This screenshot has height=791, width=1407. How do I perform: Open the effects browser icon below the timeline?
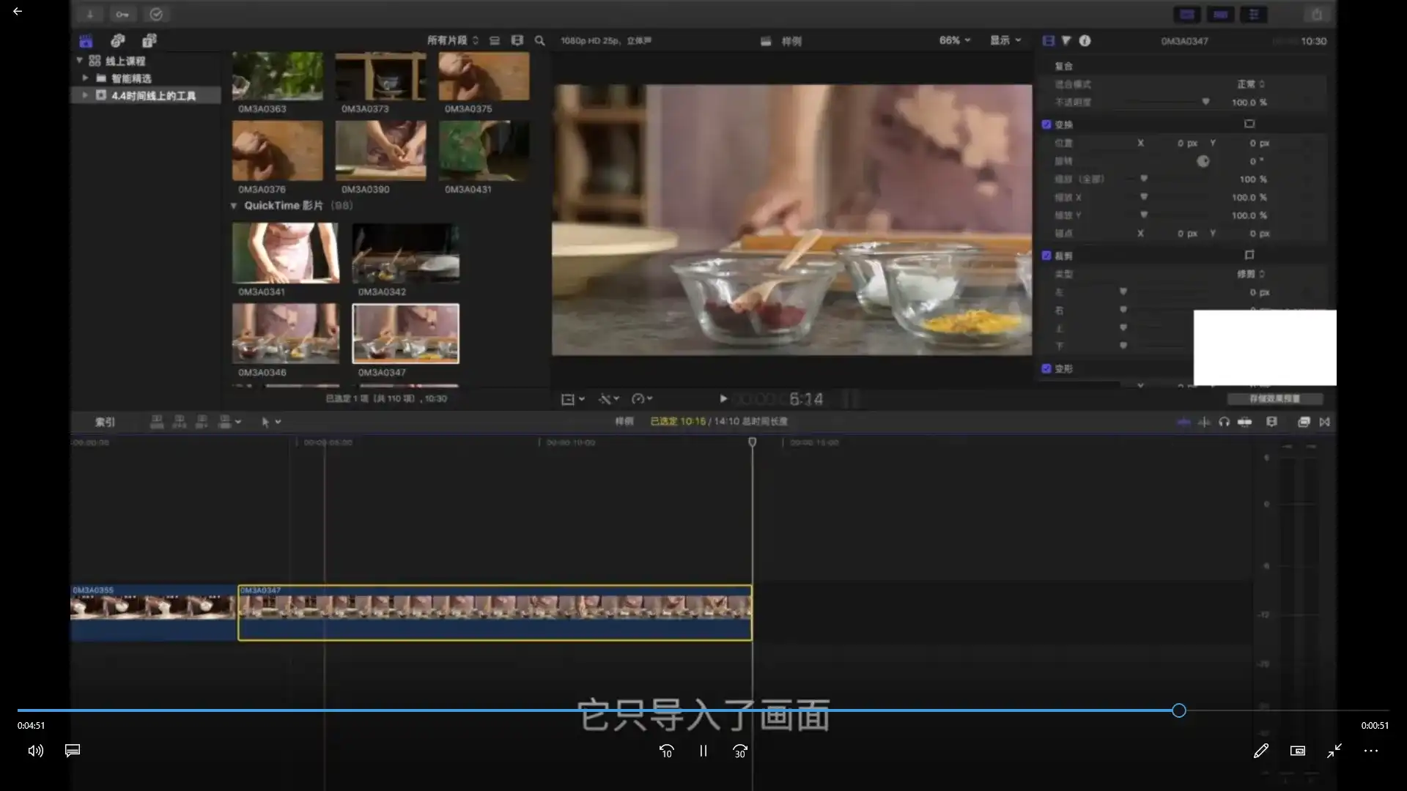coord(1304,423)
